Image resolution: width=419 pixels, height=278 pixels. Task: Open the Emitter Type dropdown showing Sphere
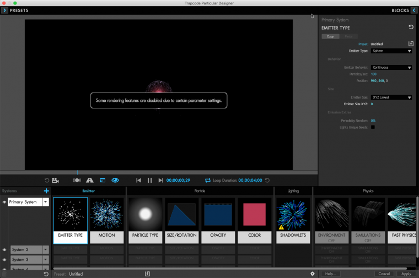pyautogui.click(x=391, y=51)
